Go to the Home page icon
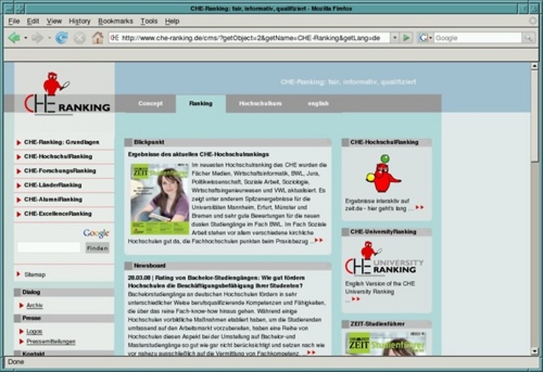 tap(98, 38)
